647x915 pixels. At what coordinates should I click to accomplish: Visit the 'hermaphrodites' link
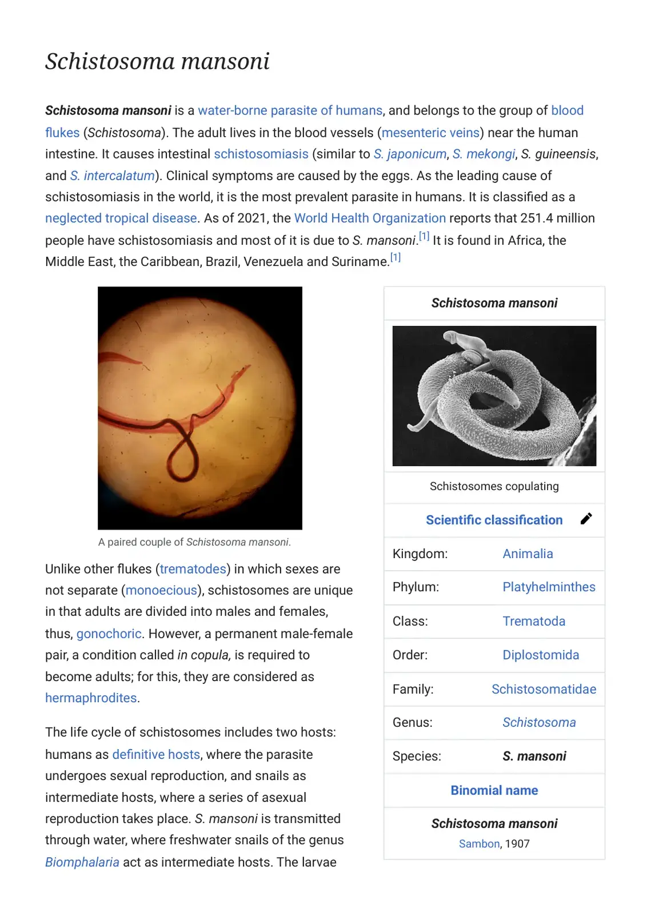click(x=91, y=698)
